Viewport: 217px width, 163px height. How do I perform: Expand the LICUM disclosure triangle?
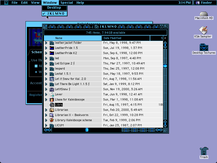coord(46,126)
